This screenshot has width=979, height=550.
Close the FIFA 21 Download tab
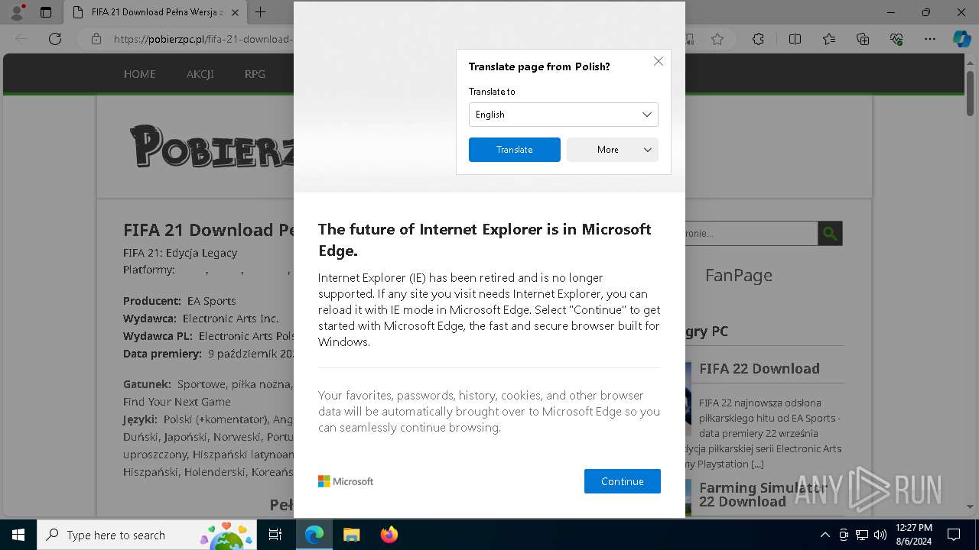point(235,12)
